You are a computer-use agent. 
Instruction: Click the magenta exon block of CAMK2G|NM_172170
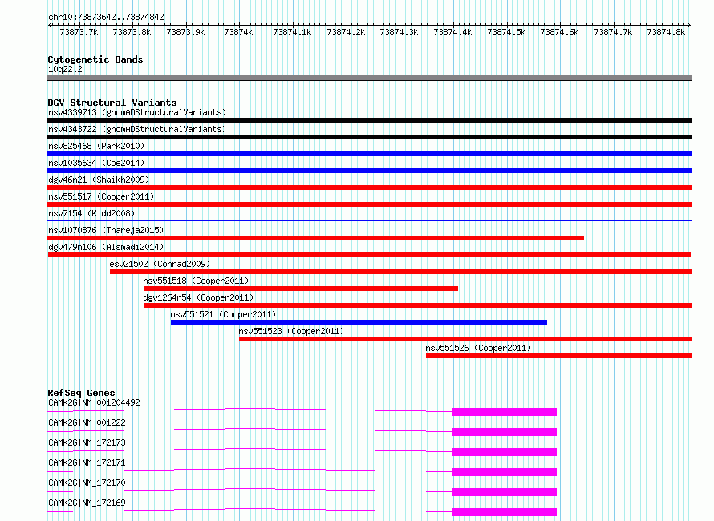504,492
